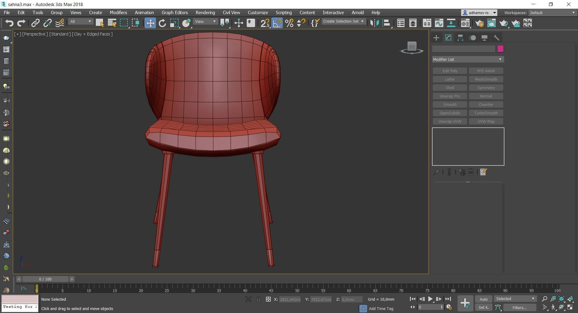Activate the Select and Rotate tool
The width and height of the screenshot is (578, 313).
coord(162,23)
